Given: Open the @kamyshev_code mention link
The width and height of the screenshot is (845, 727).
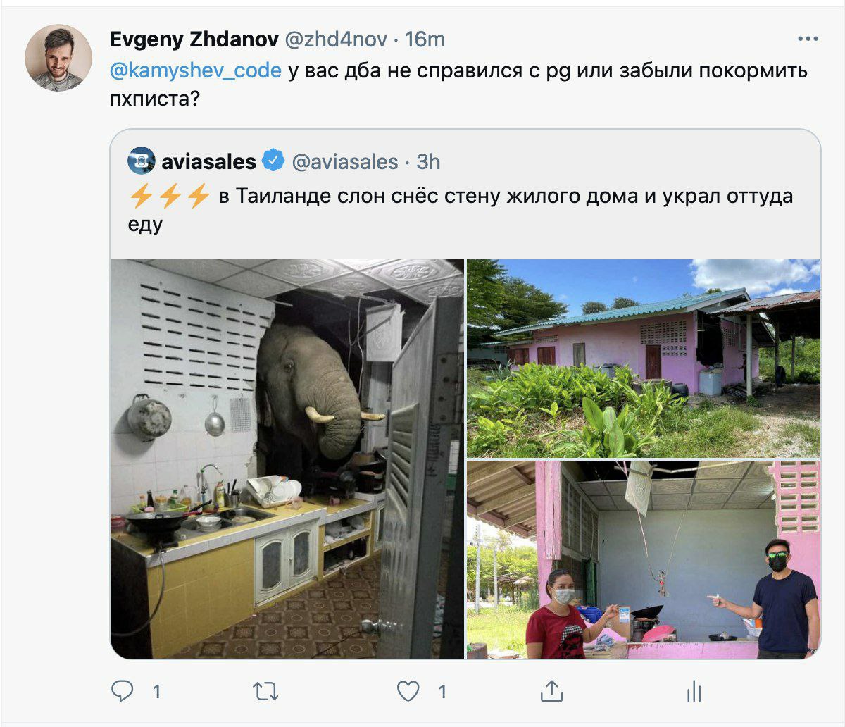Looking at the screenshot, I should click(x=196, y=70).
